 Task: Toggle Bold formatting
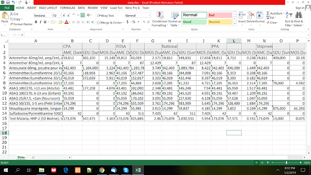36,22
